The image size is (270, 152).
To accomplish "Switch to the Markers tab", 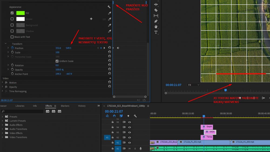I will click(65, 106).
